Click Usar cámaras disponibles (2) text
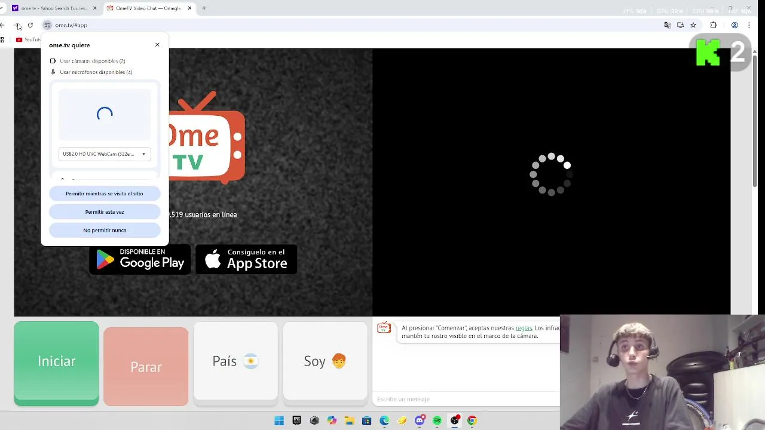Screen dimensions: 765x430 93,61
